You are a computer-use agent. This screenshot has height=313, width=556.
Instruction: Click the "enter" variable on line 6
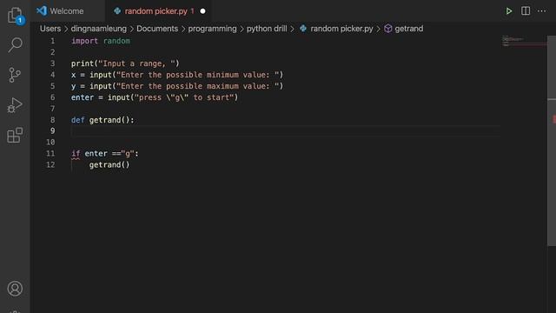[x=83, y=97]
